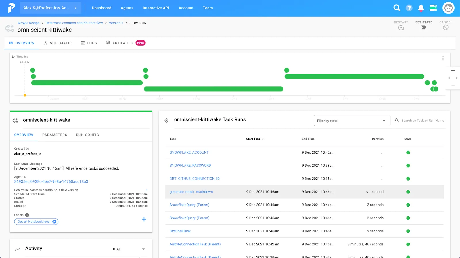460x258 pixels.
Task: Open the user avatar menu
Action: (x=448, y=8)
